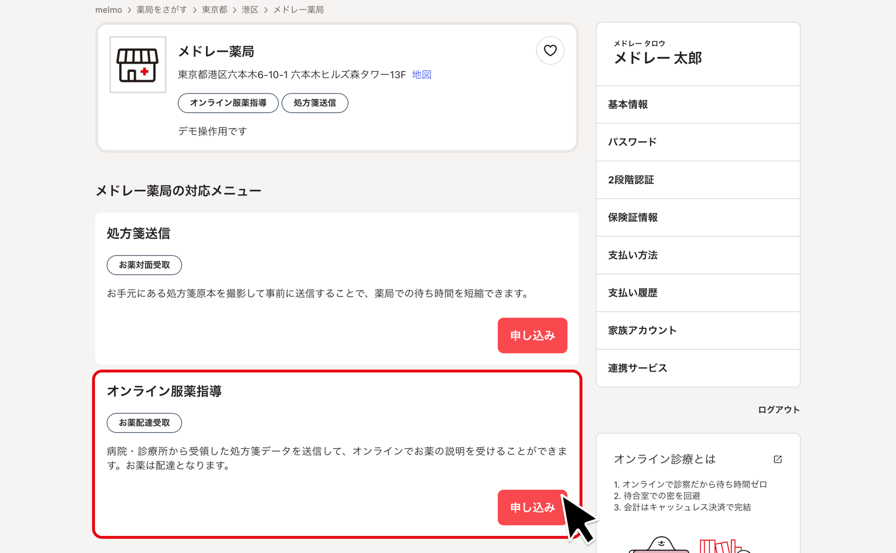Click the 港区 breadcrumb link
Image resolution: width=896 pixels, height=553 pixels.
pyautogui.click(x=250, y=10)
